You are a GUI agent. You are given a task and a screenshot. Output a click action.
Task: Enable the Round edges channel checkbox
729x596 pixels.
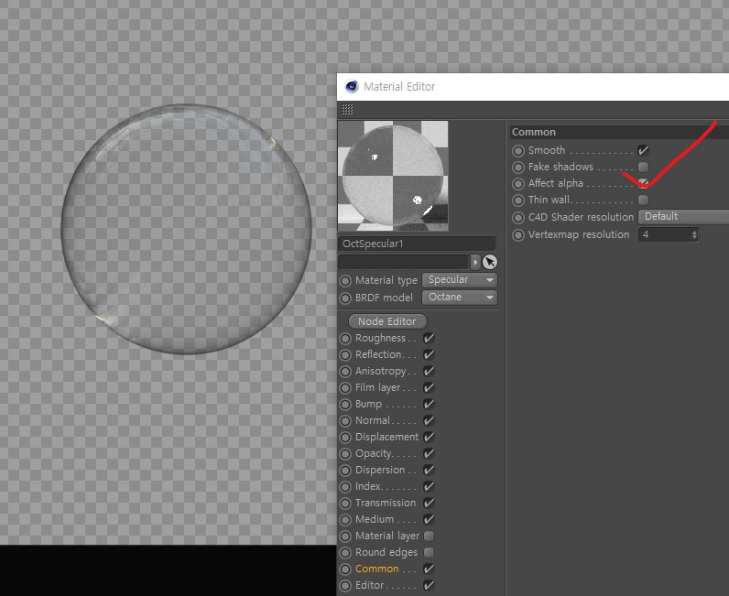click(429, 553)
